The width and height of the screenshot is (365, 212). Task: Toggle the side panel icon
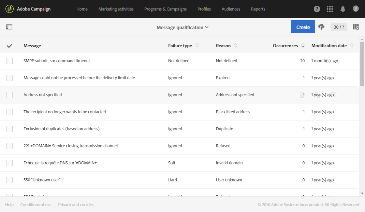[x=9, y=27]
